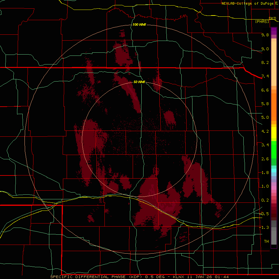This screenshot has width=279, height=279.
Task: Pick the cyan segment of the color bar
Action: pyautogui.click(x=274, y=170)
